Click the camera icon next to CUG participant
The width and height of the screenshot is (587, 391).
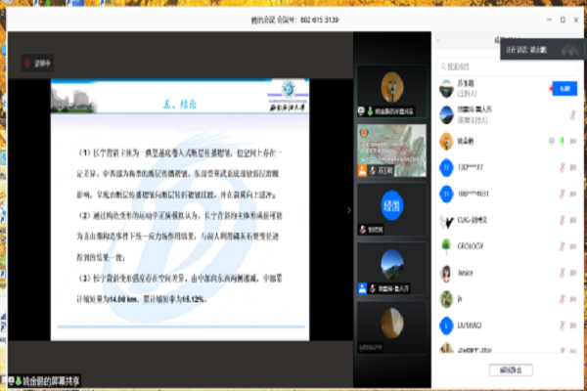573,220
